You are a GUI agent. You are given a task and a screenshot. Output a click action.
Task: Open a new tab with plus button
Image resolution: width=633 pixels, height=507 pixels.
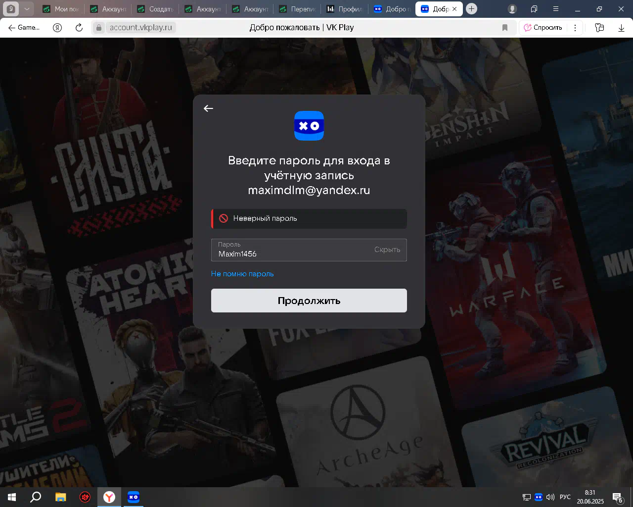click(472, 9)
